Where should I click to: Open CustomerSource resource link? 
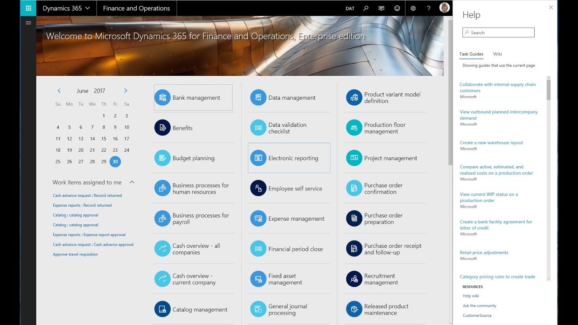(477, 316)
